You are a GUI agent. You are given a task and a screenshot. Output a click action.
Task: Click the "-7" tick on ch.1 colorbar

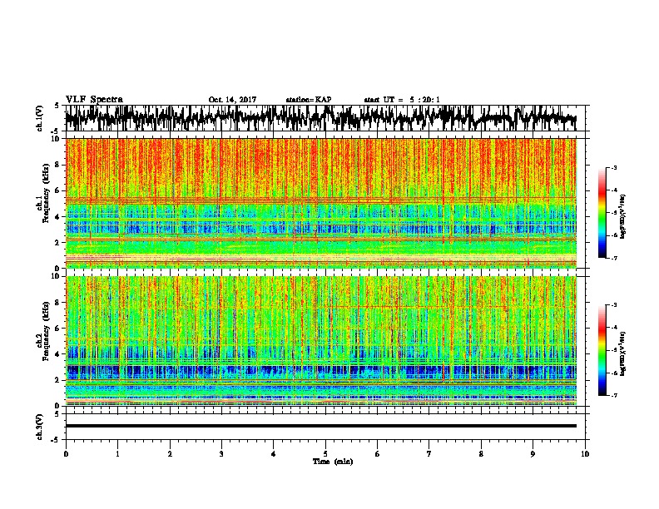click(x=613, y=258)
